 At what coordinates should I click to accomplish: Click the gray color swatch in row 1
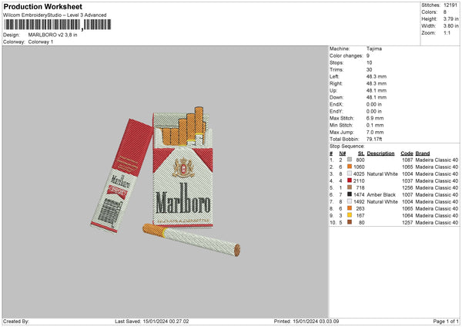[350, 160]
